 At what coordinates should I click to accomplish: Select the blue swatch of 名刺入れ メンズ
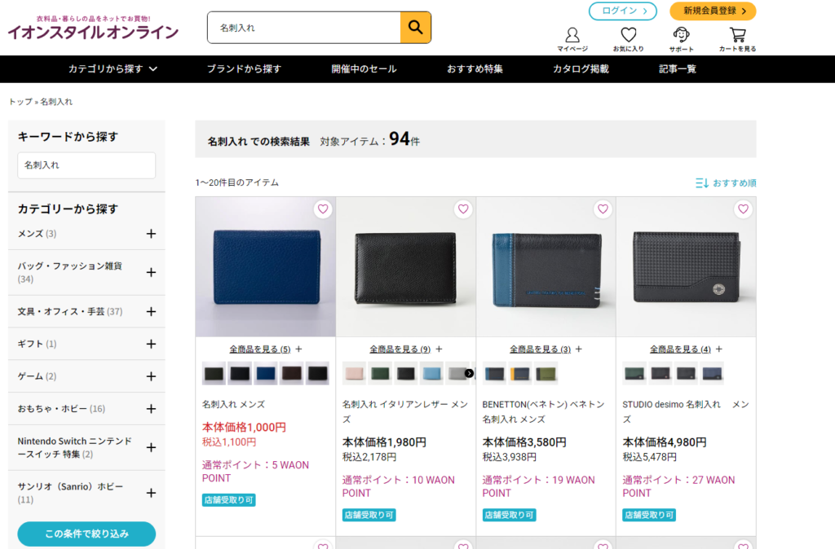click(266, 373)
